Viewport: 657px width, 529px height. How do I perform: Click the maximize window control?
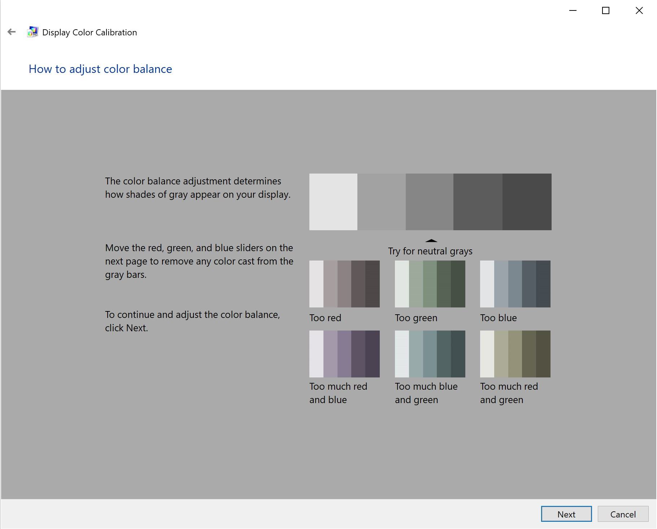606,10
